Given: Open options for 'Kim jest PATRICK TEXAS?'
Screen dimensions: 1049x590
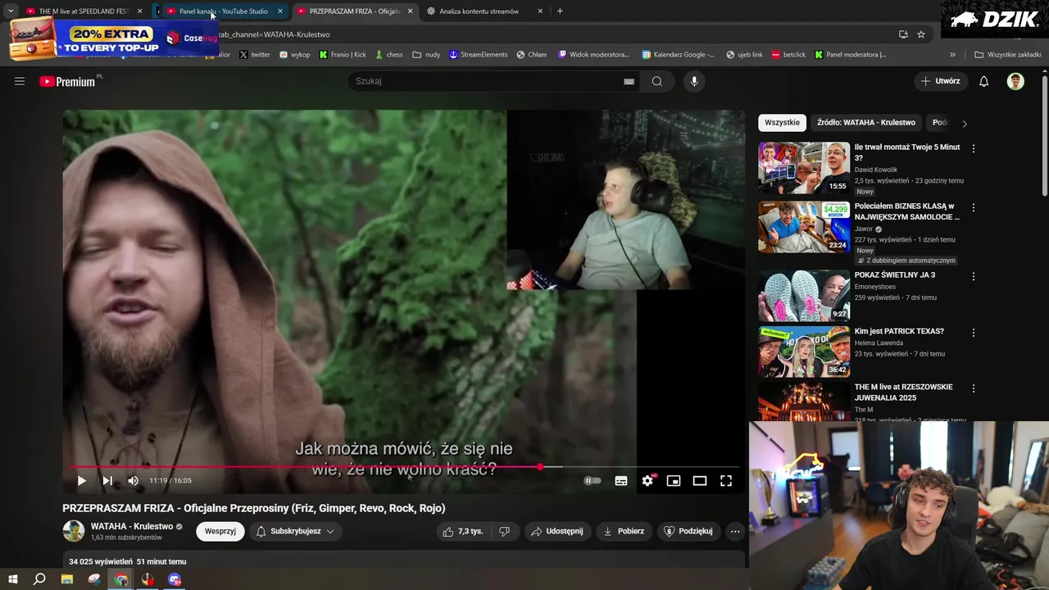Looking at the screenshot, I should (x=974, y=333).
